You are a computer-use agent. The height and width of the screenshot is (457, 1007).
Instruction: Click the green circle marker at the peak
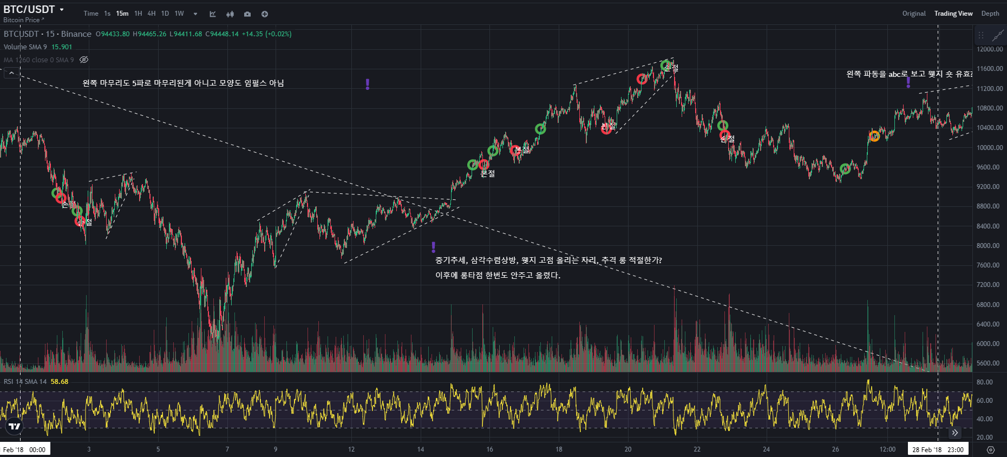(x=665, y=66)
